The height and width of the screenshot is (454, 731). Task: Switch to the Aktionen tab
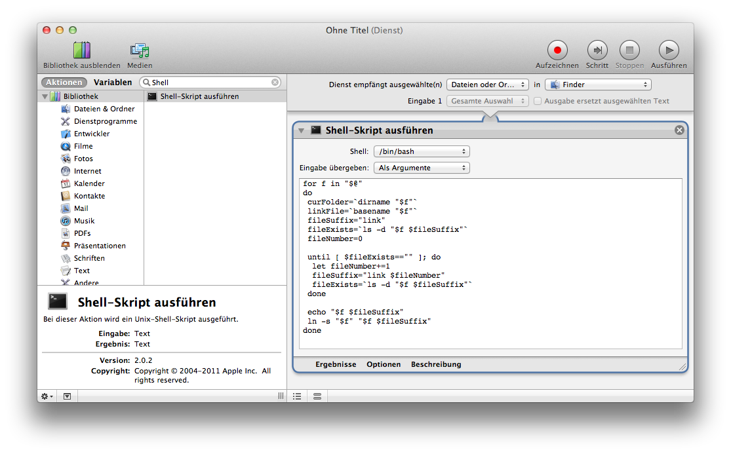coord(64,83)
